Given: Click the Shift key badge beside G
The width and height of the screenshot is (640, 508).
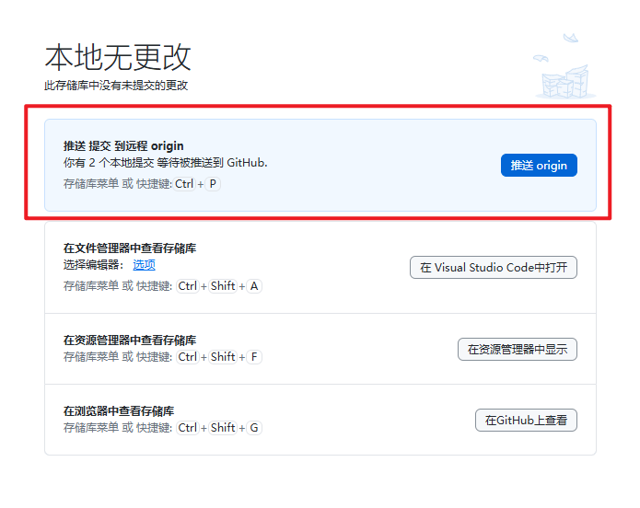Looking at the screenshot, I should (x=223, y=428).
